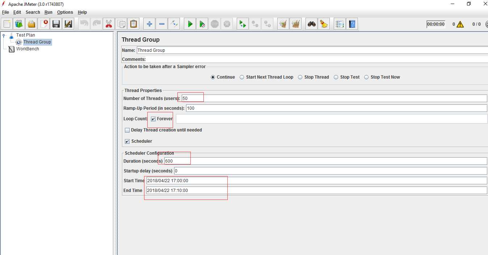This screenshot has width=488, height=255.
Task: Click the Start no pauses icon
Action: point(202,24)
